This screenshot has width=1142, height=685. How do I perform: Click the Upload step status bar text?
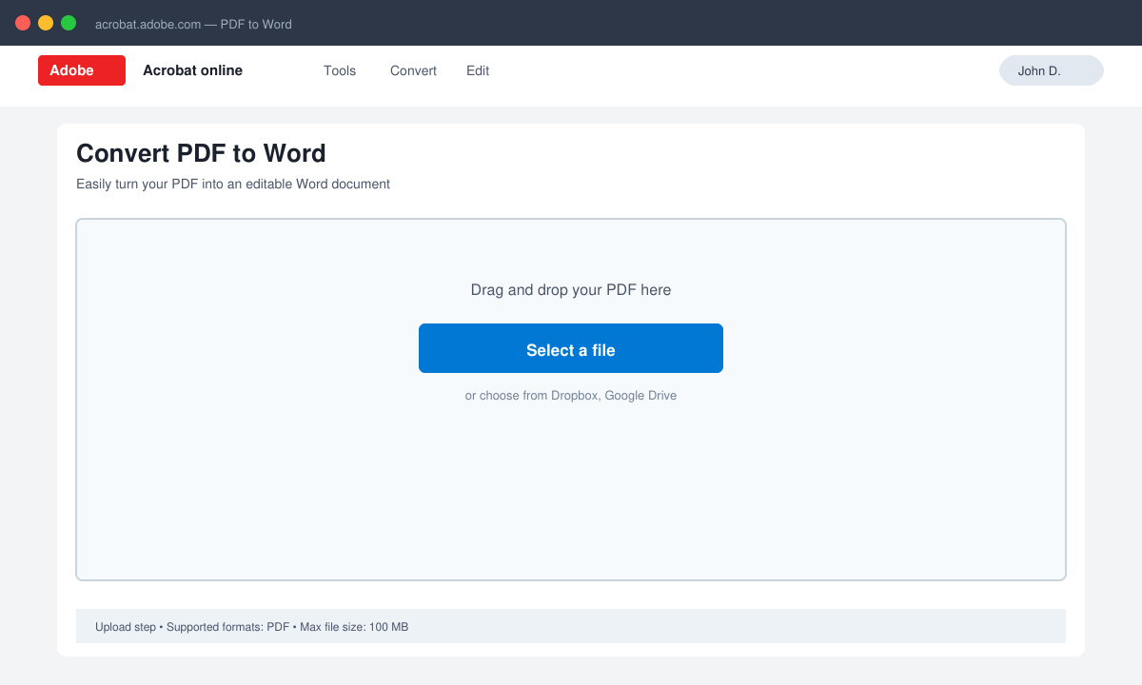click(x=252, y=627)
